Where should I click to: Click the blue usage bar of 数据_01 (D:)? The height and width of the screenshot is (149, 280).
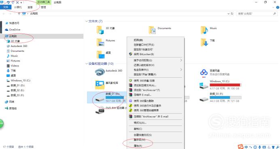tap(115, 97)
